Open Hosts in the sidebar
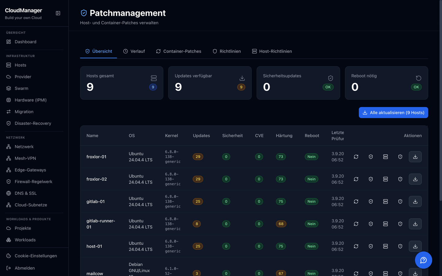Viewport: 442px width, 276px height. 34,65
